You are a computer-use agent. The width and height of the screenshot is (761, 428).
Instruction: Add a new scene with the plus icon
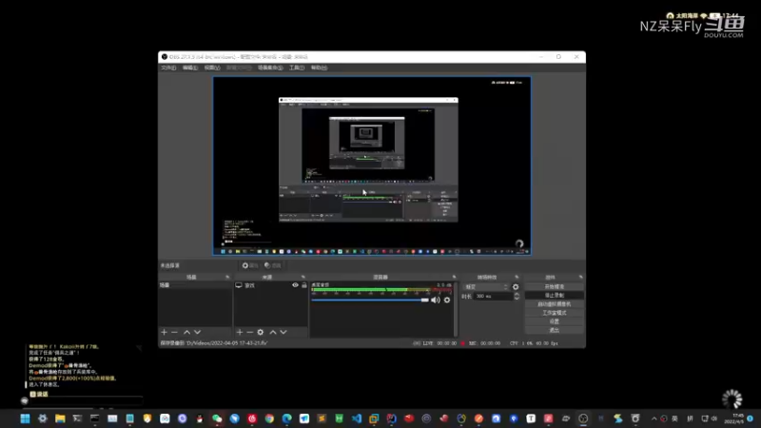pyautogui.click(x=164, y=332)
